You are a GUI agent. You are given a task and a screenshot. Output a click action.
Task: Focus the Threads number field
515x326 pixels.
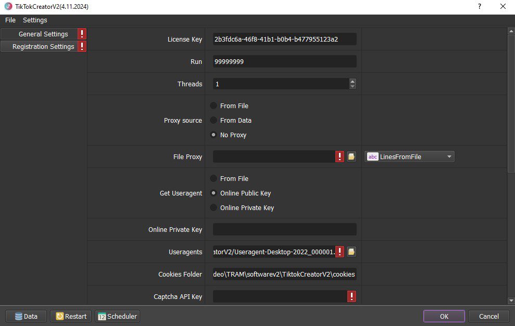[281, 84]
